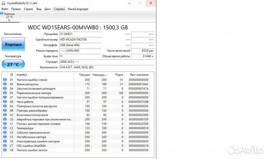The width and height of the screenshot is (268, 159).
Task: Click status icon for C5 Нестабильные сектора
Action: (5, 137)
